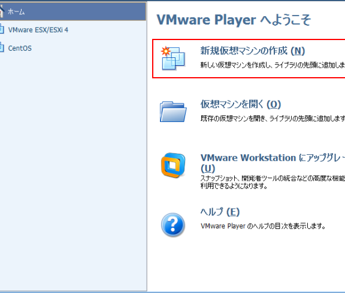Click the VM icon beside CentOS
Viewport: 345px width, 293px height.
pyautogui.click(x=2, y=48)
